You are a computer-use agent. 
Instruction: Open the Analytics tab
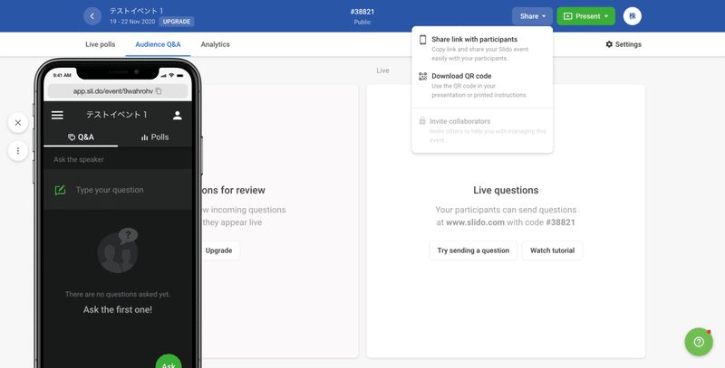pyautogui.click(x=215, y=44)
